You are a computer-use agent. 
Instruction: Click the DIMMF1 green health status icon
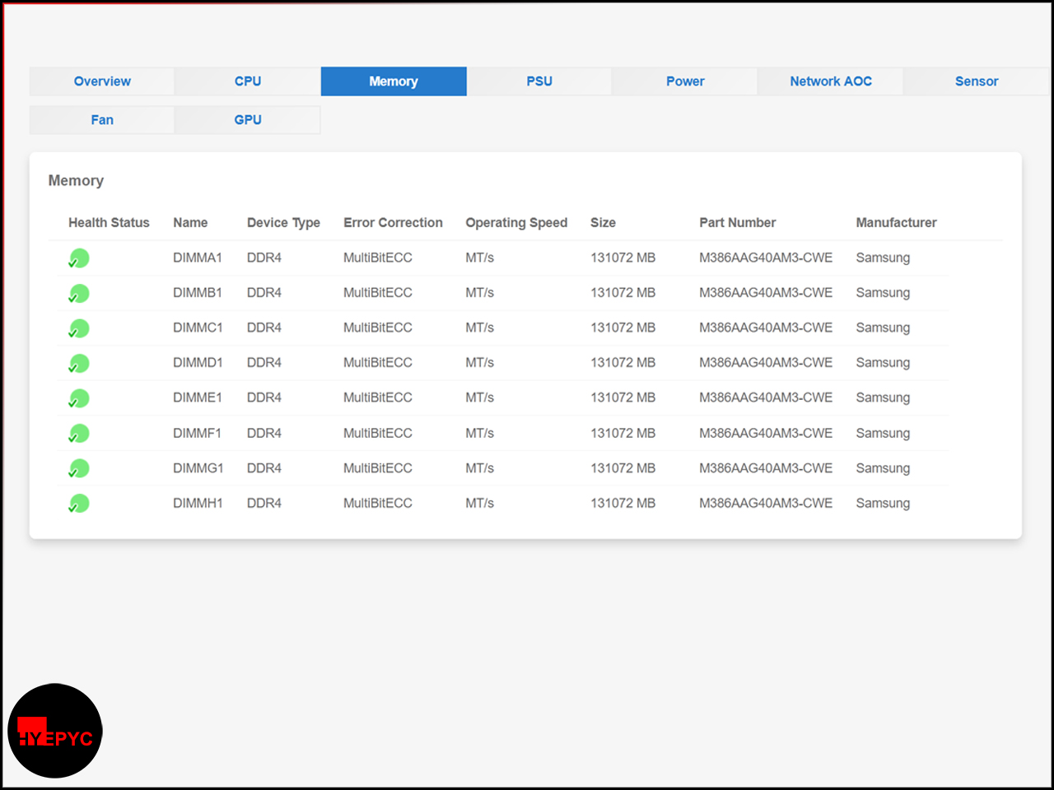click(79, 434)
